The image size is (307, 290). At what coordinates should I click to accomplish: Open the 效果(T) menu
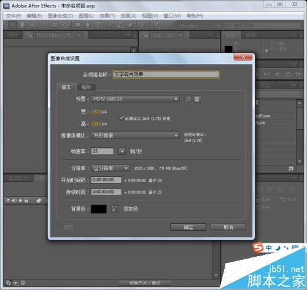[x=107, y=16]
